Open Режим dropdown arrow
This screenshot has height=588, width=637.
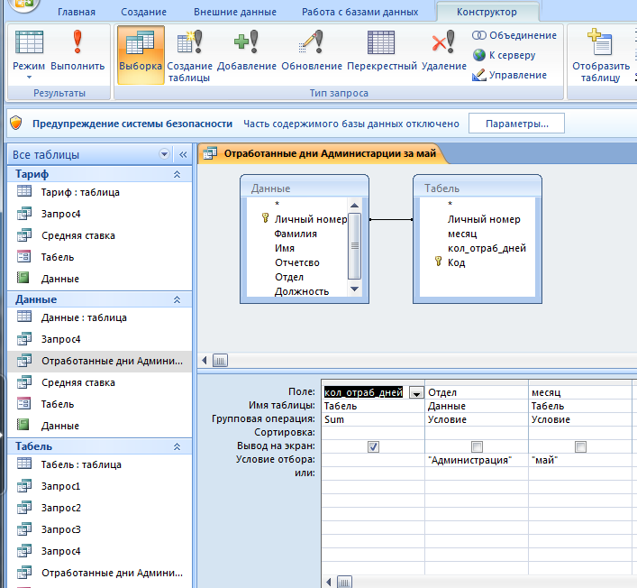pos(29,78)
